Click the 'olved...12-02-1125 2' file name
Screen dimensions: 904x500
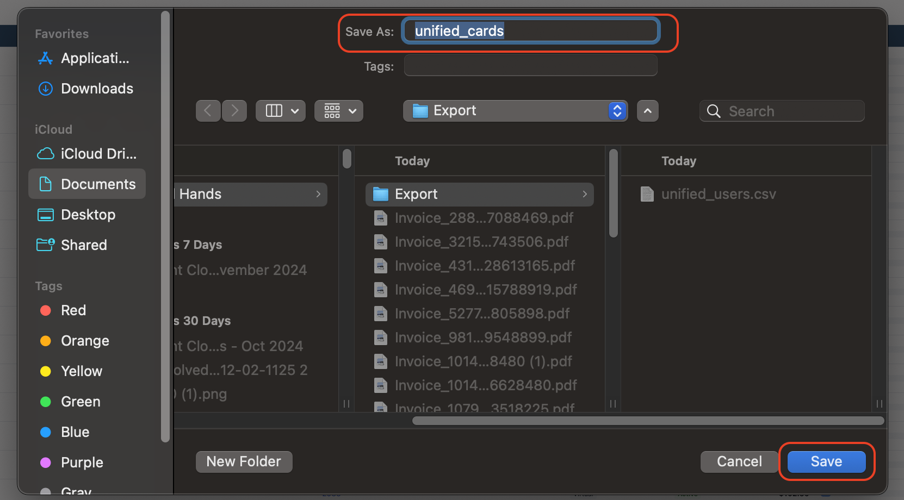(240, 370)
